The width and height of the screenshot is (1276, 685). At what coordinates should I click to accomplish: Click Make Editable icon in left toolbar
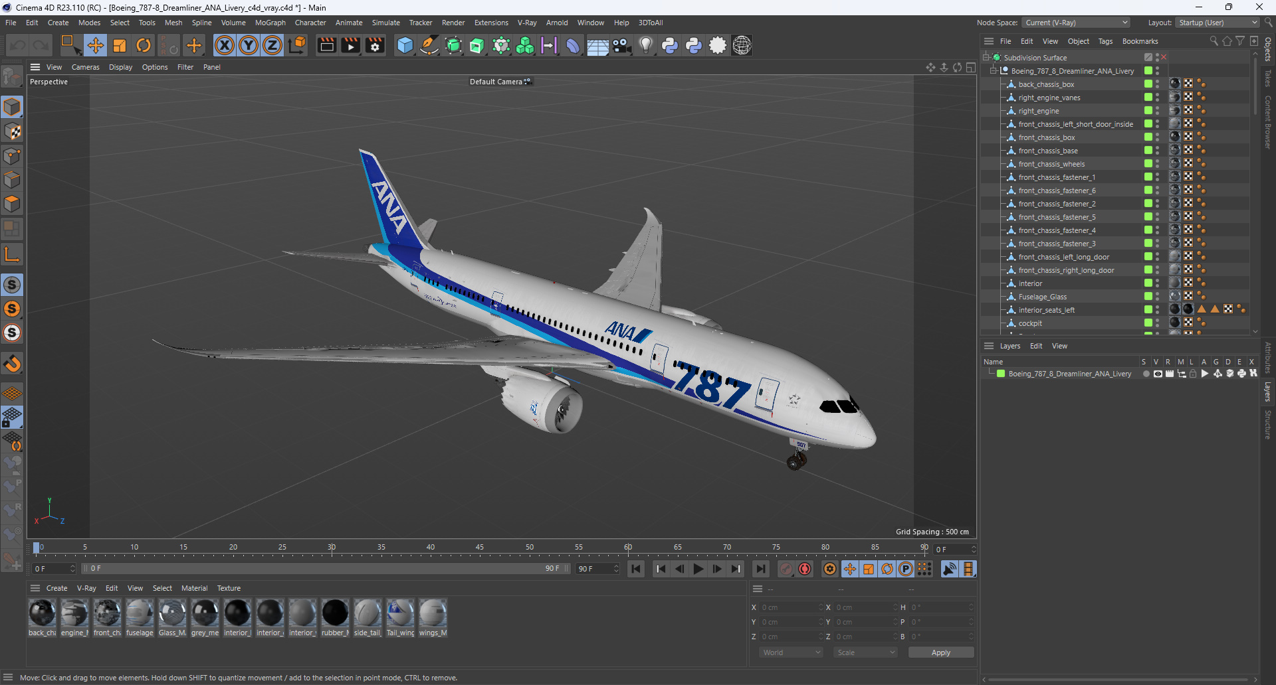12,77
